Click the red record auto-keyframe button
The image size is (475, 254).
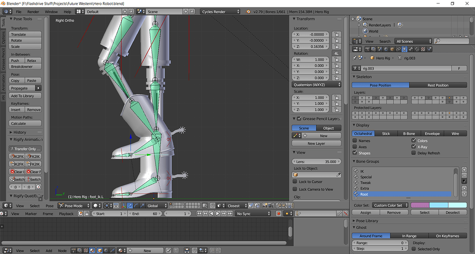point(278,214)
